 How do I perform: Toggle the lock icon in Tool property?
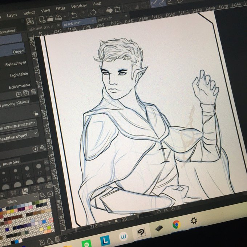36,113
